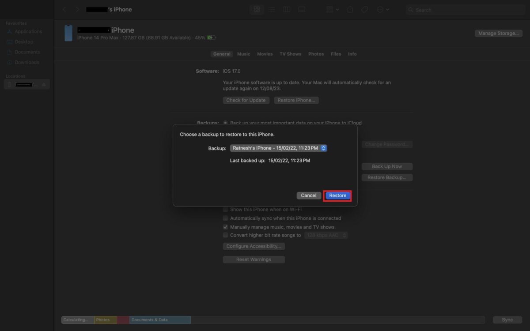
Task: Uncheck Manually manage music, movies and TV shows
Action: point(226,227)
